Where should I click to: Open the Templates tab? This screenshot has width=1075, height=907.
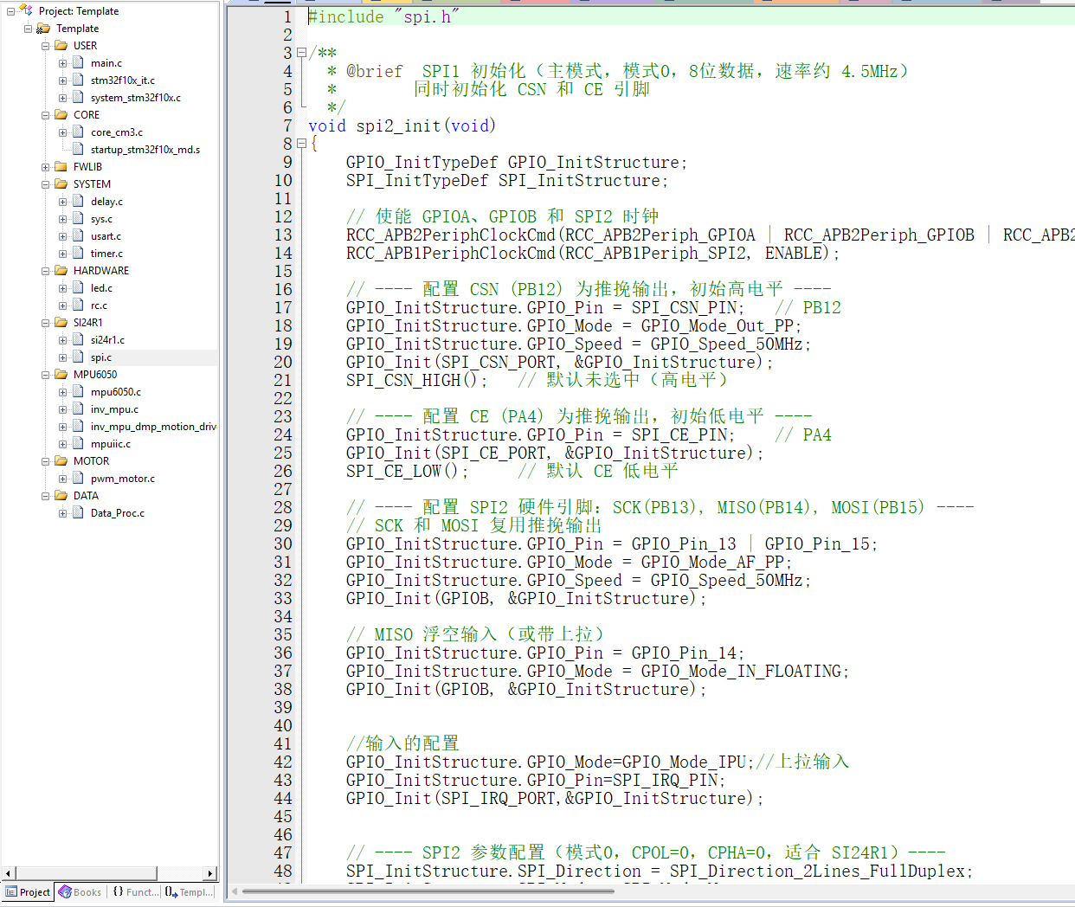click(x=188, y=892)
